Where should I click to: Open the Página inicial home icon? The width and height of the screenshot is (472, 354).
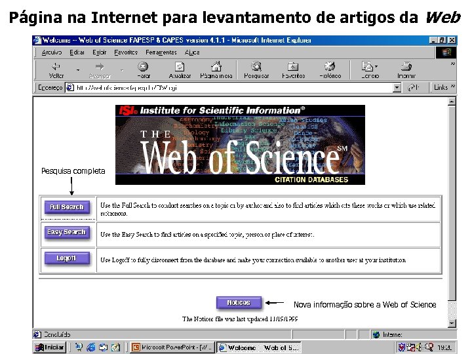coord(216,70)
